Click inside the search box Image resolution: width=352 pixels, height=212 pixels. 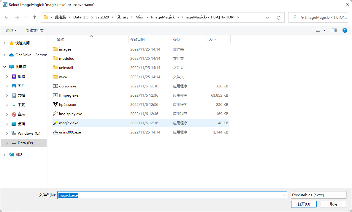(321, 17)
